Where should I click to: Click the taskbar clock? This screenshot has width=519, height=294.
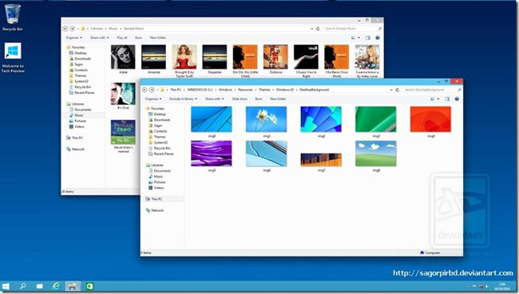pyautogui.click(x=502, y=286)
